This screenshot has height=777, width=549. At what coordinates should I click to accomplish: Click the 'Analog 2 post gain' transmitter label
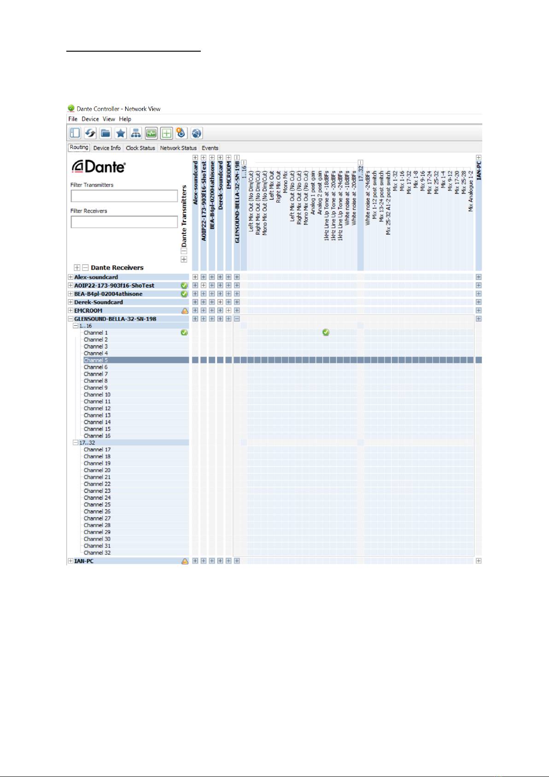pyautogui.click(x=320, y=192)
